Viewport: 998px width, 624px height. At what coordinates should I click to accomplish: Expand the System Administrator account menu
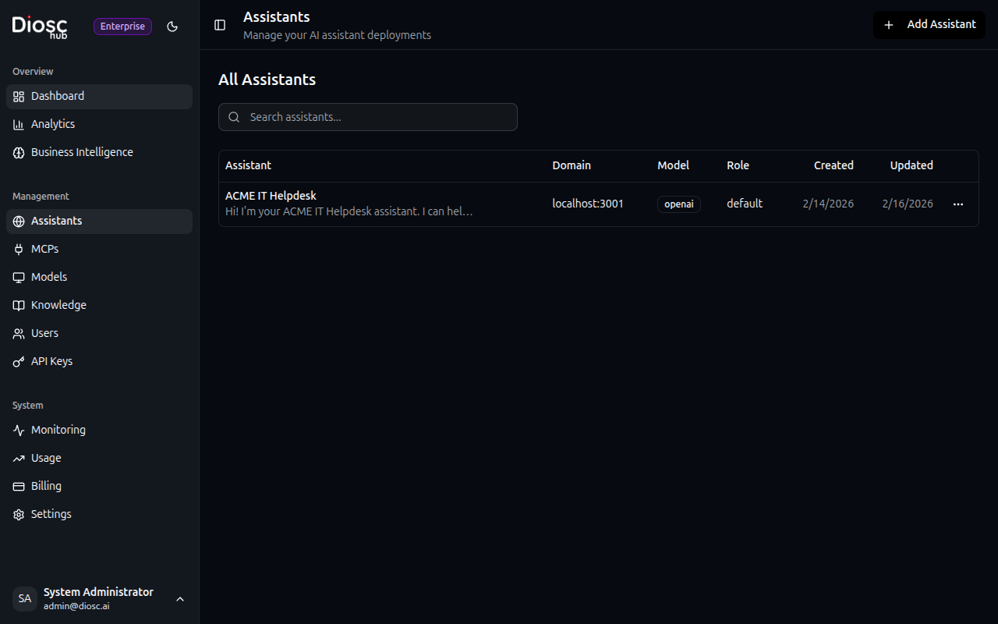tap(180, 599)
